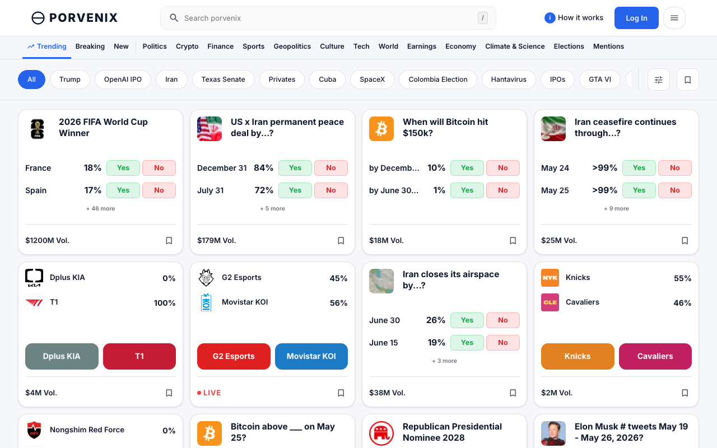
Task: Buy No on June 15 airspace closure
Action: coord(503,343)
